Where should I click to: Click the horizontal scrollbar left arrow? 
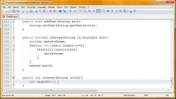pyautogui.click(x=4, y=90)
